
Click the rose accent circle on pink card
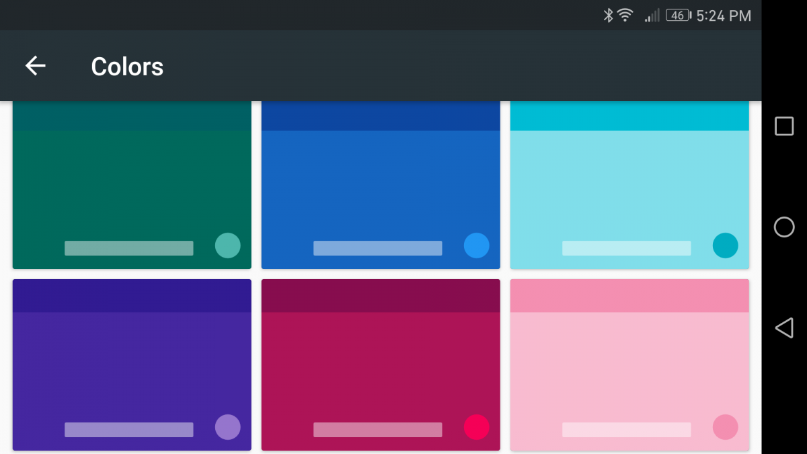[x=725, y=428]
